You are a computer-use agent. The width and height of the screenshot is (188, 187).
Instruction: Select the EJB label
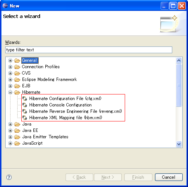[x=26, y=86]
